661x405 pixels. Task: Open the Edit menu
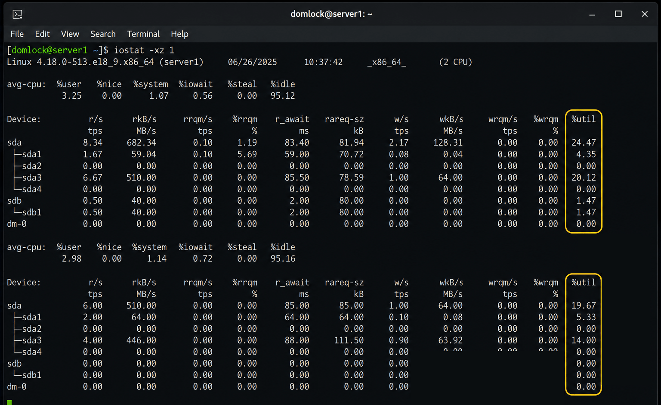42,34
